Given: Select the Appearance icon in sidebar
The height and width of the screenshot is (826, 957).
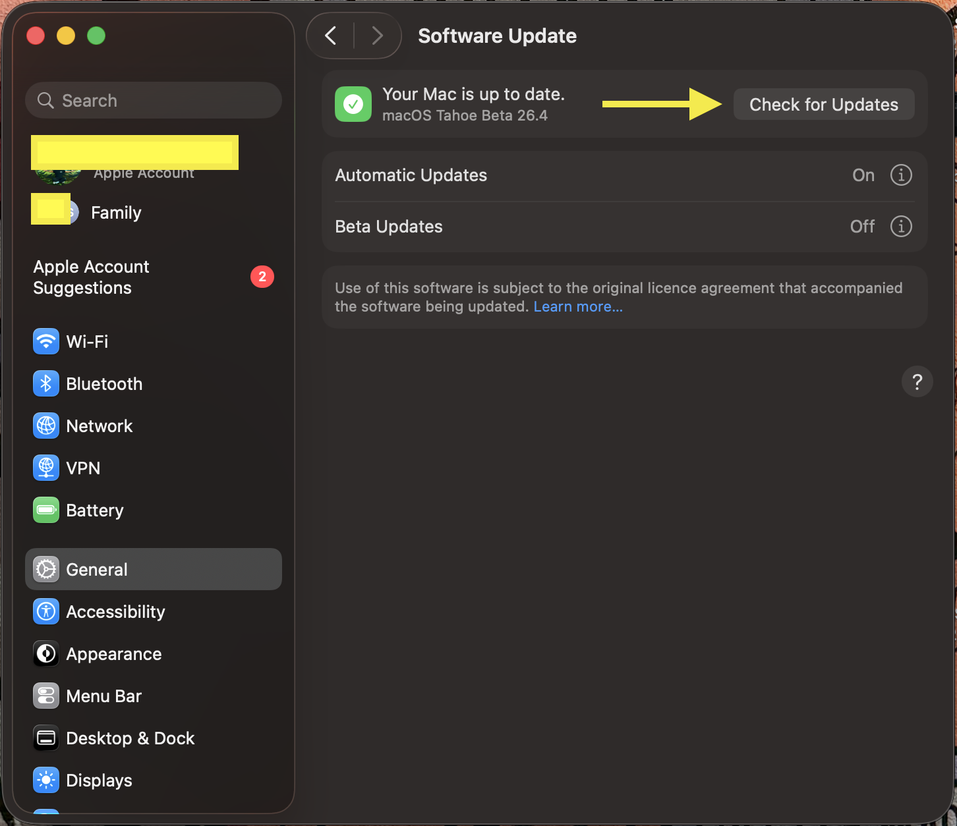Looking at the screenshot, I should (46, 653).
